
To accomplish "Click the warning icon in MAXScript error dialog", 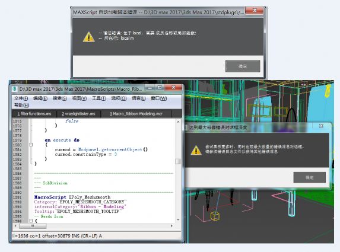I will [x=88, y=37].
